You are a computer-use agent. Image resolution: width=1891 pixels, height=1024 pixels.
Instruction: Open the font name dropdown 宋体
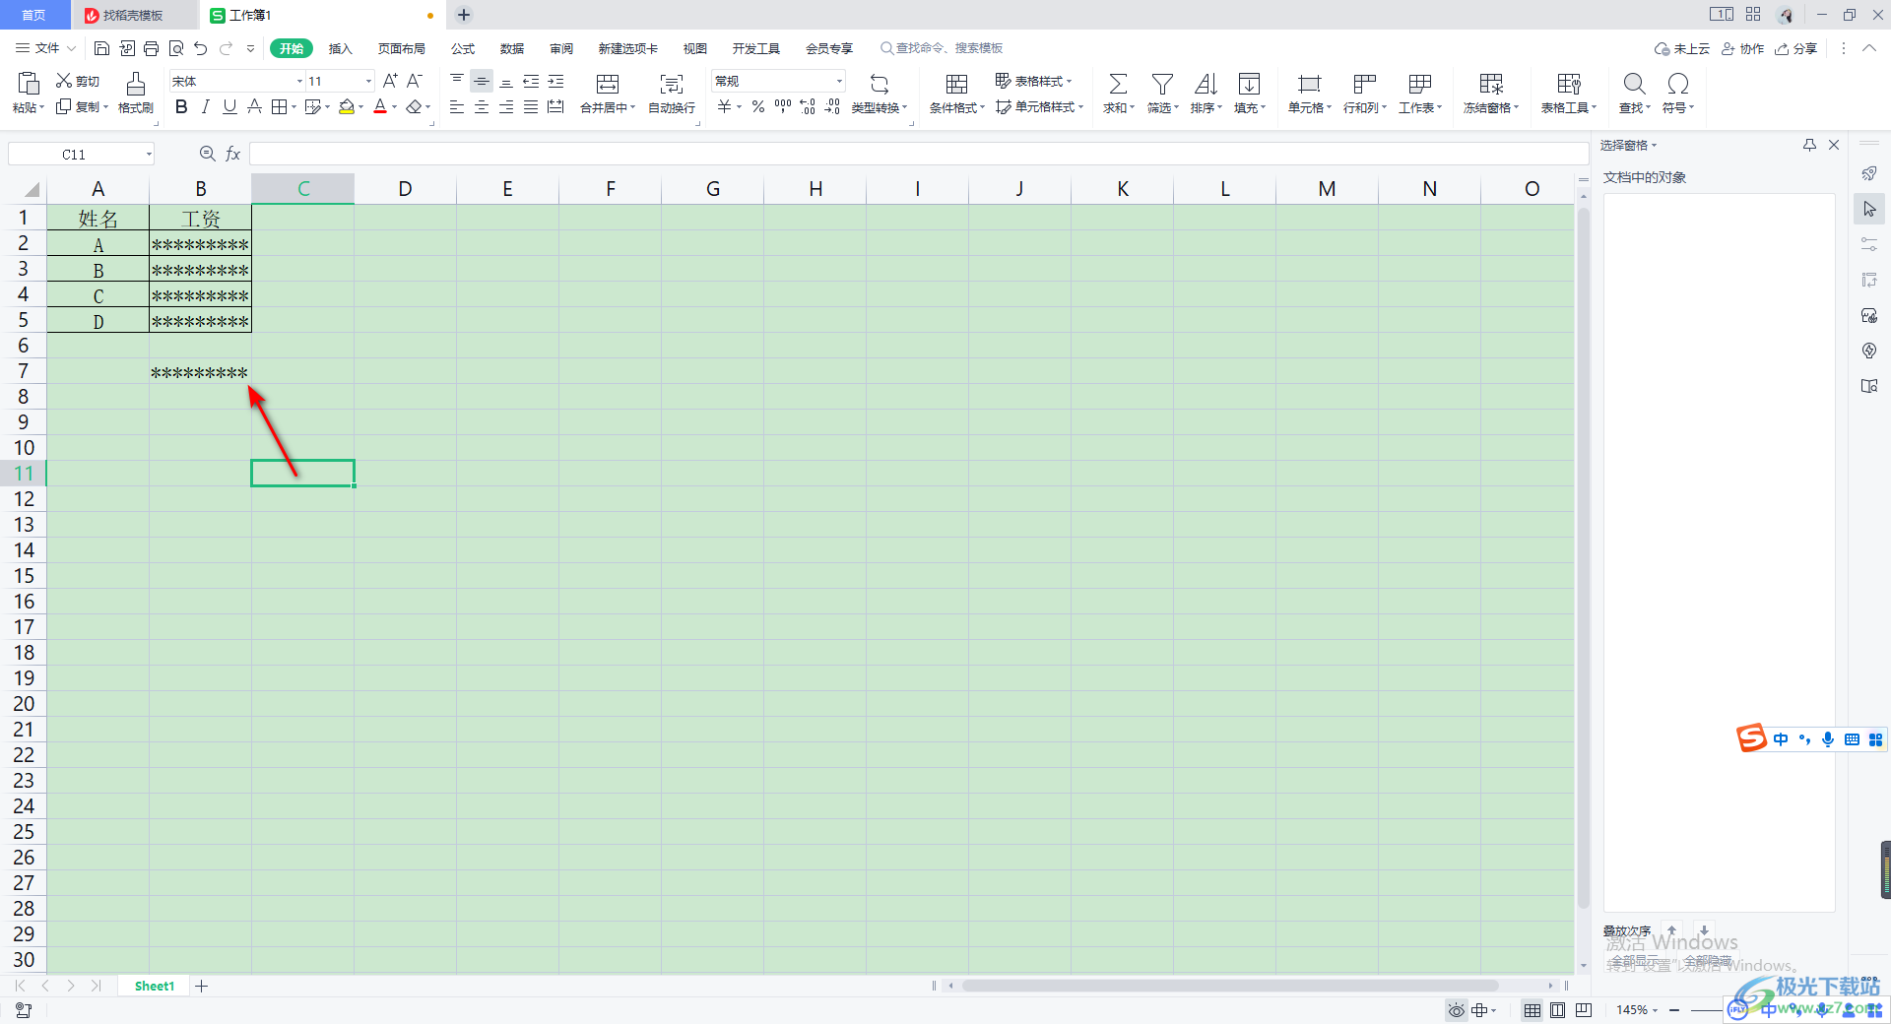(299, 81)
